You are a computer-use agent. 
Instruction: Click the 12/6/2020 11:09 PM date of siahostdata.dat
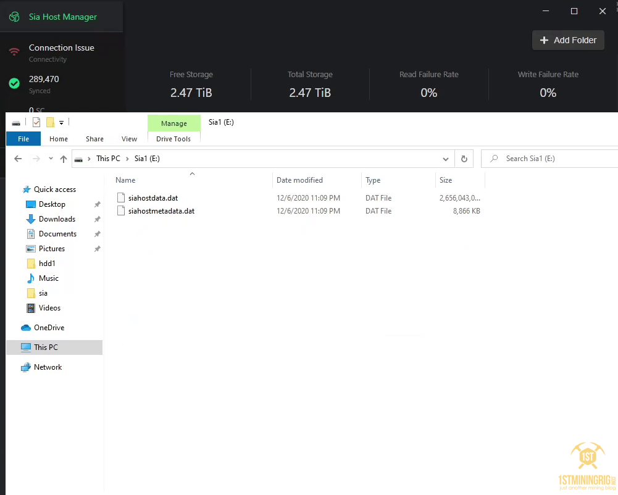(x=308, y=198)
